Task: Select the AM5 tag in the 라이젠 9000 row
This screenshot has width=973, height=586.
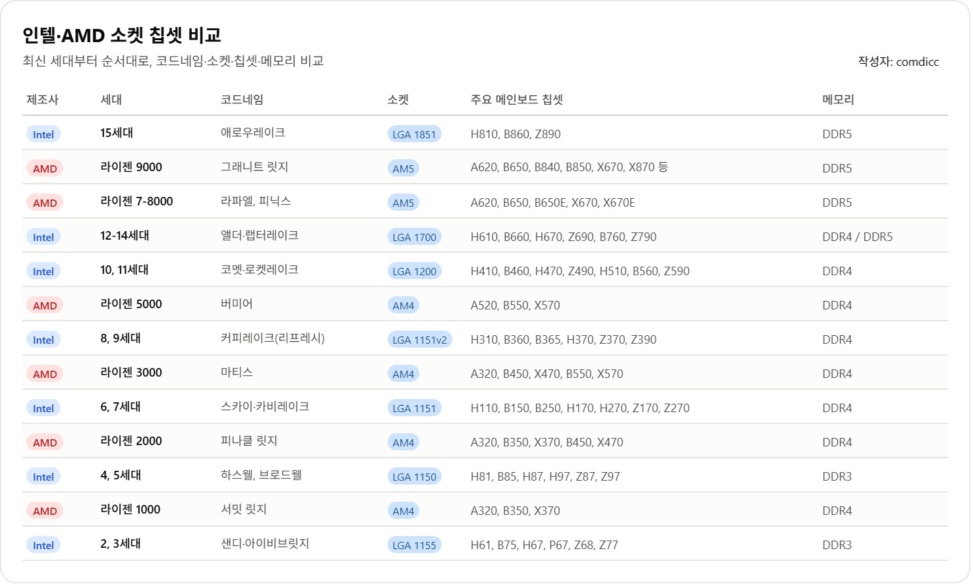Action: [x=403, y=169]
